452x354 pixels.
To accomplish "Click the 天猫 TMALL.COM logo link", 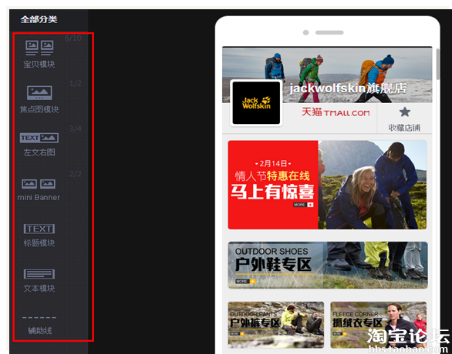I will click(x=336, y=112).
